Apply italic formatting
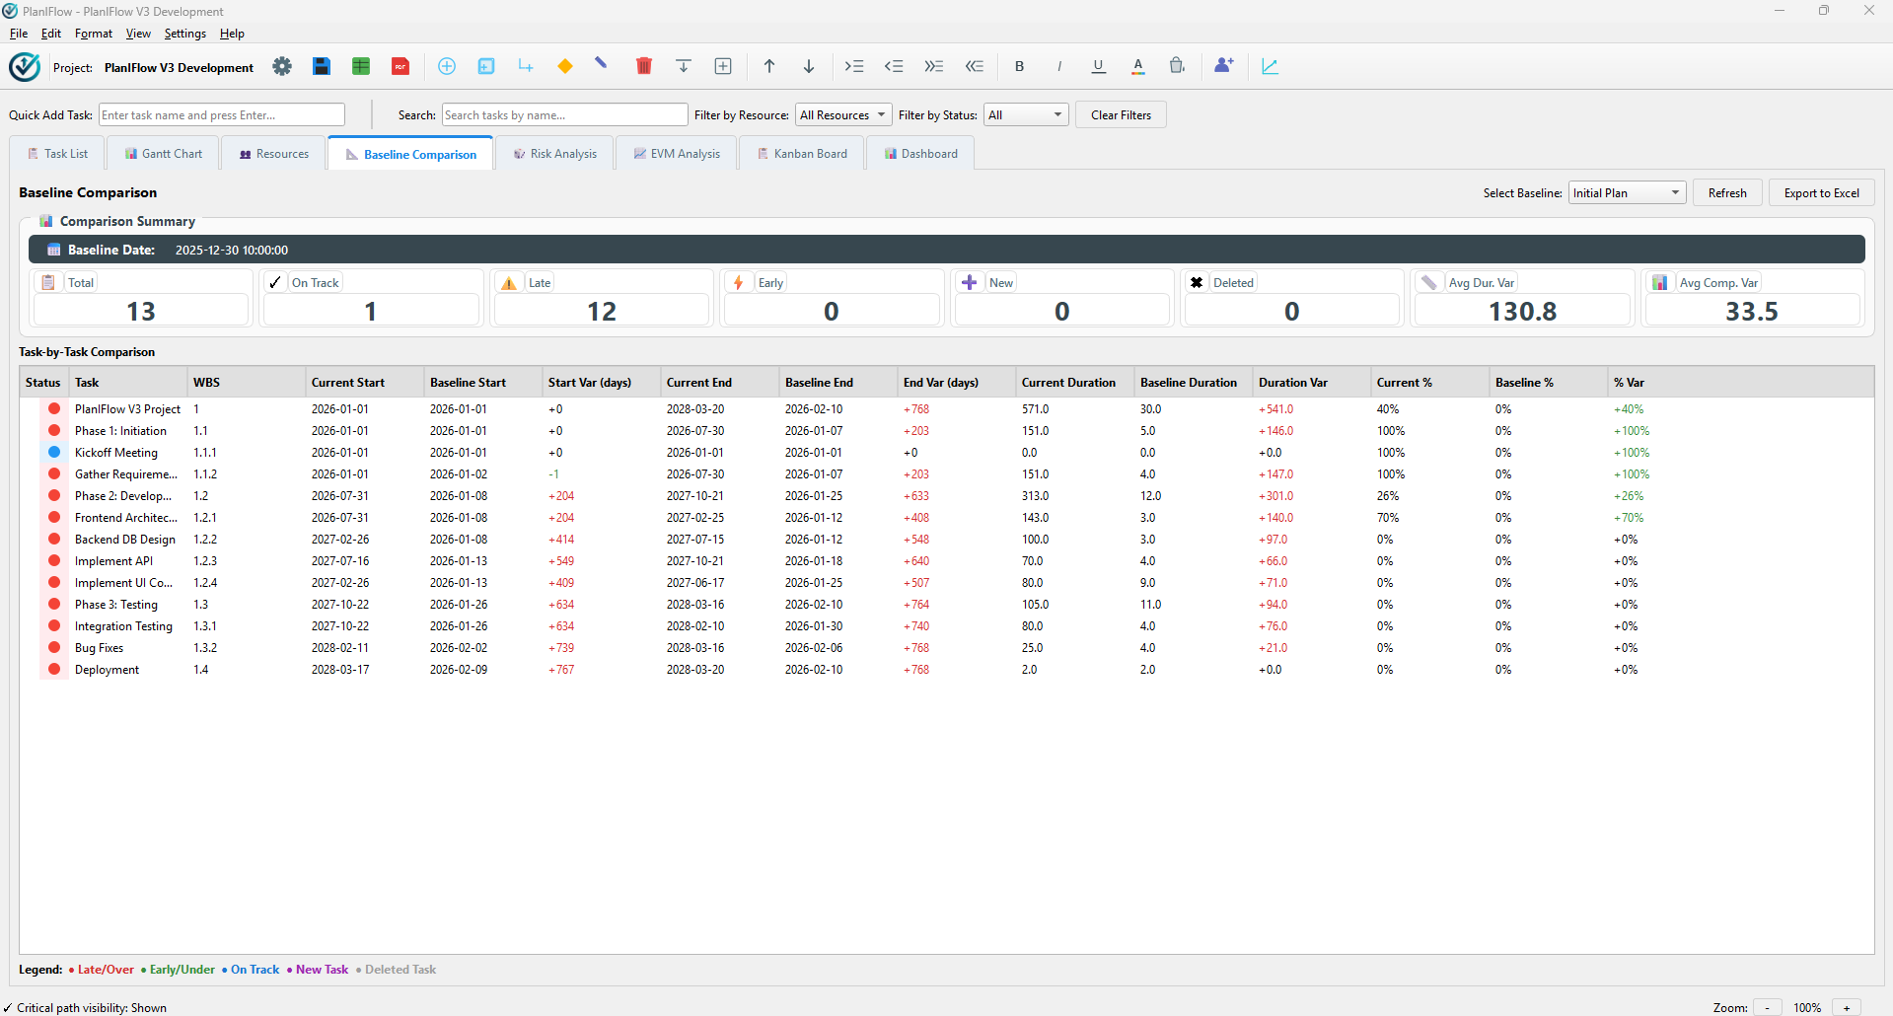 click(1059, 66)
